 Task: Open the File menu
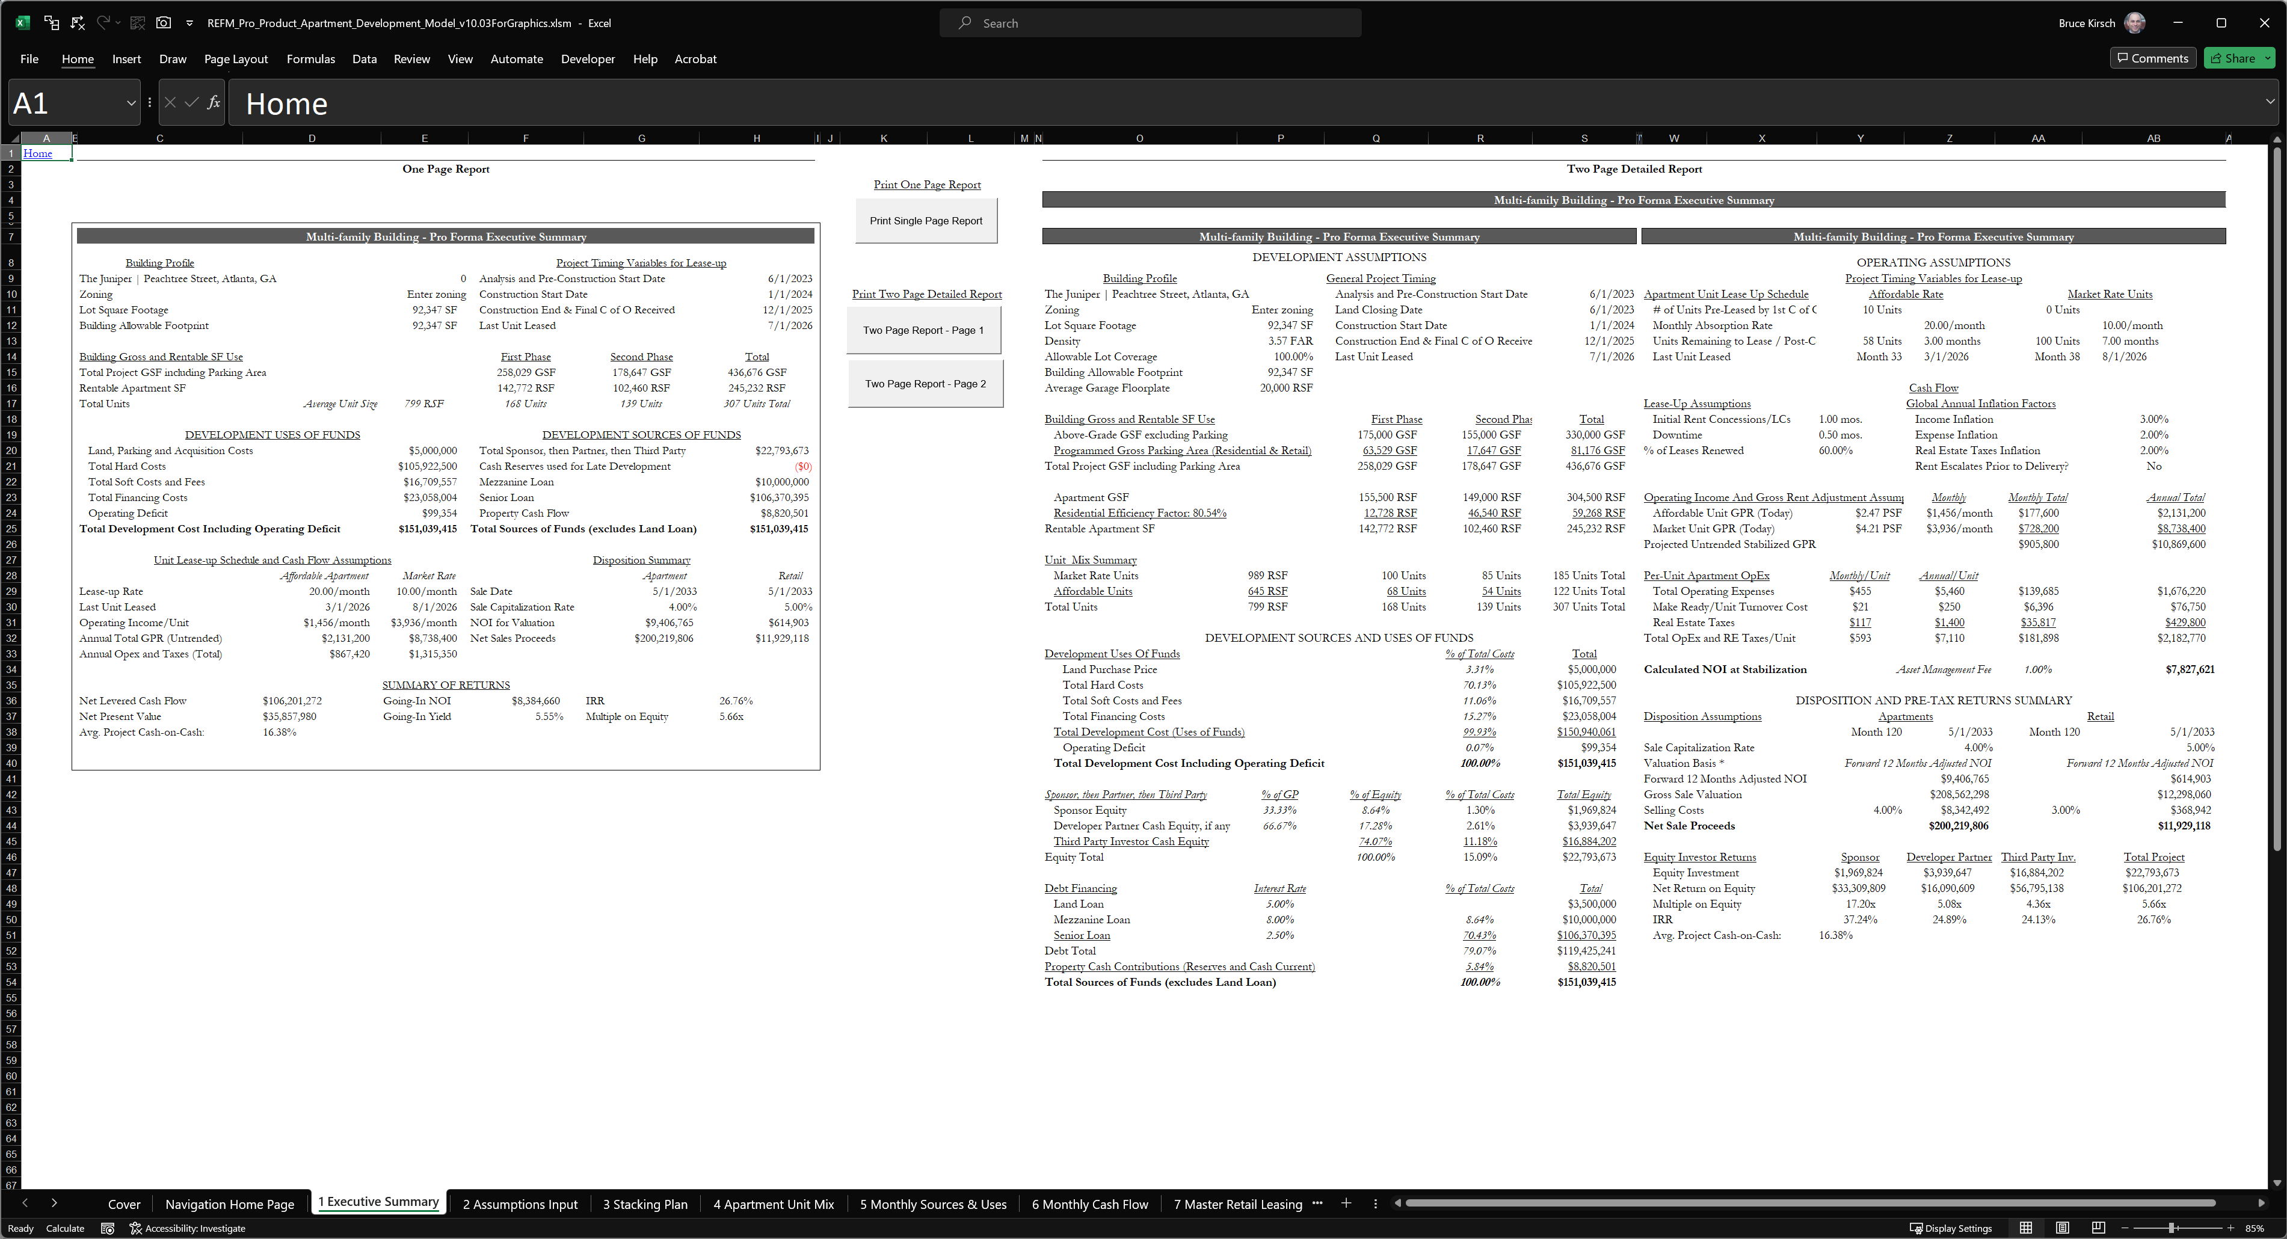29,58
